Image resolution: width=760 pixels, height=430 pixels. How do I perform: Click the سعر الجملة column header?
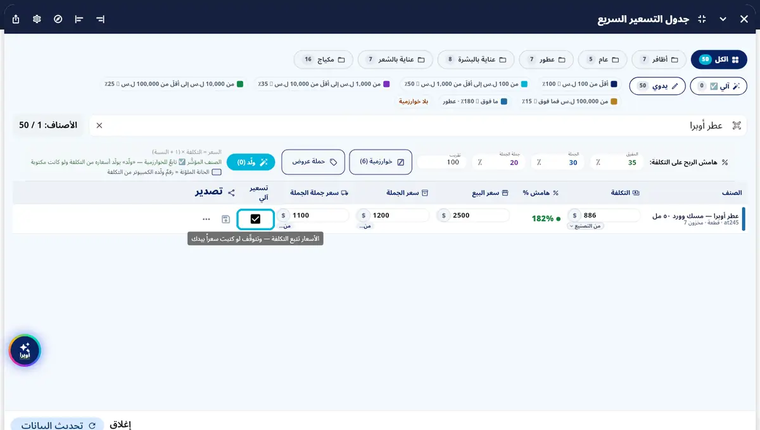[408, 192]
